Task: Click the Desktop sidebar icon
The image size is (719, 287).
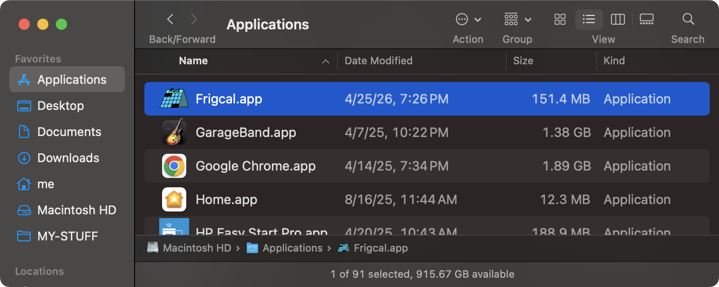Action: pyautogui.click(x=24, y=106)
